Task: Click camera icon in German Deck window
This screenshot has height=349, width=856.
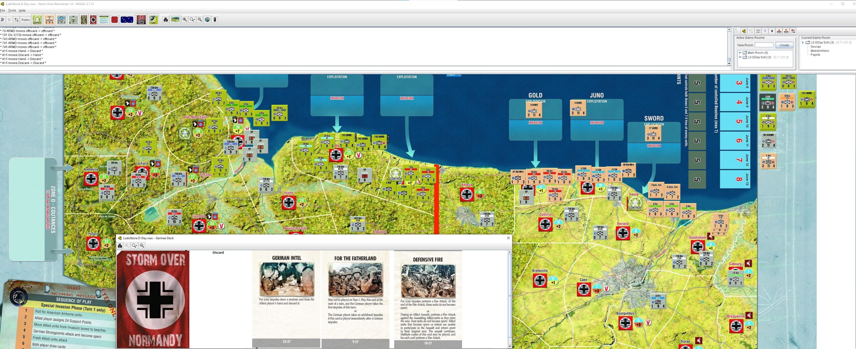Action: 120,245
